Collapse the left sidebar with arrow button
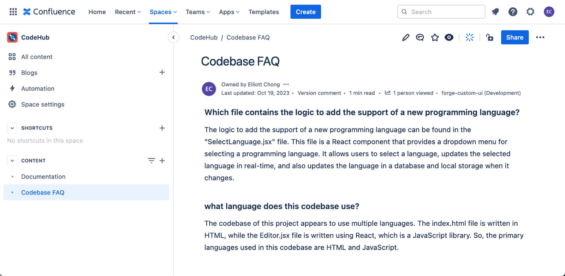The width and height of the screenshot is (565, 276). (x=173, y=37)
